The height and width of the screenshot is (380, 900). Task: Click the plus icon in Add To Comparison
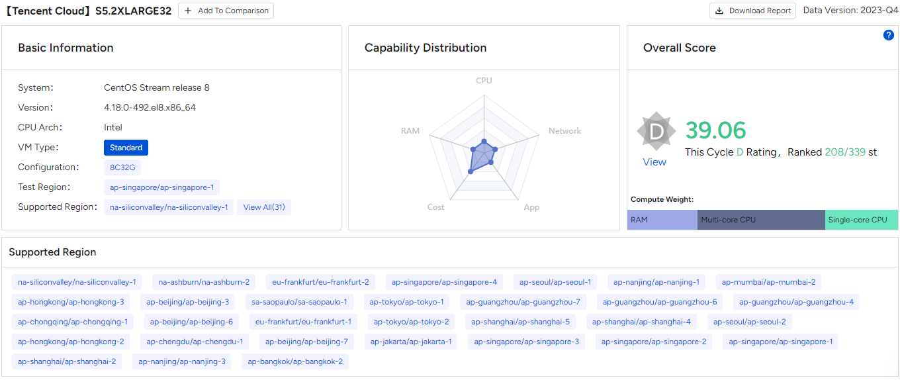tap(189, 11)
